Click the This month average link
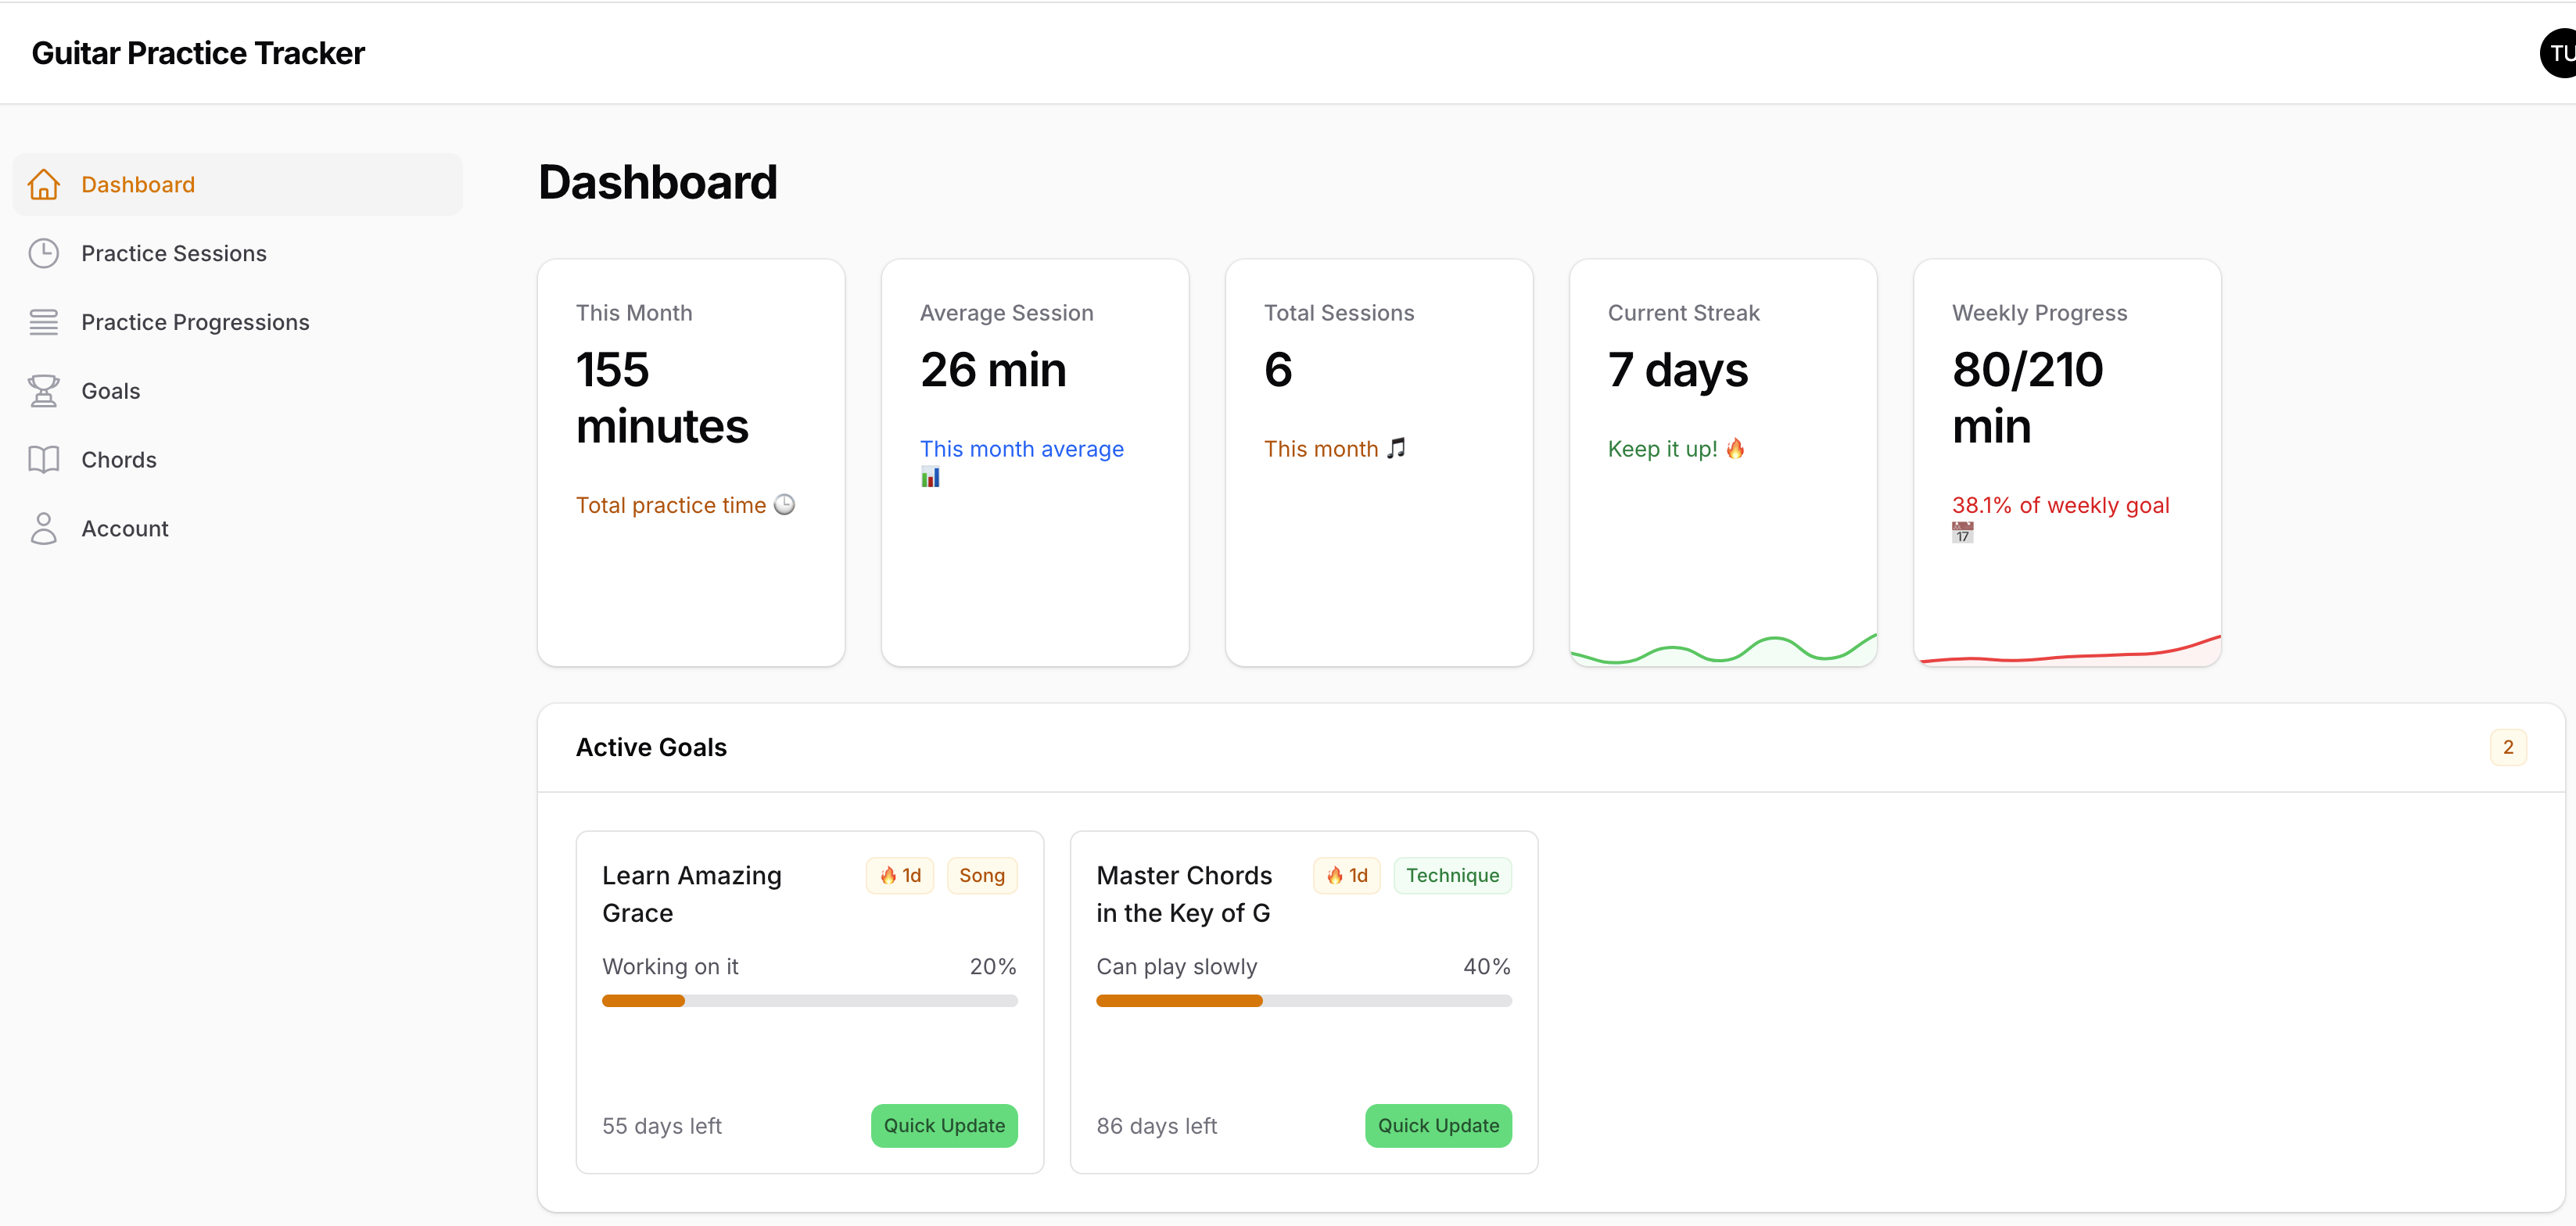The width and height of the screenshot is (2576, 1226). coord(1021,449)
